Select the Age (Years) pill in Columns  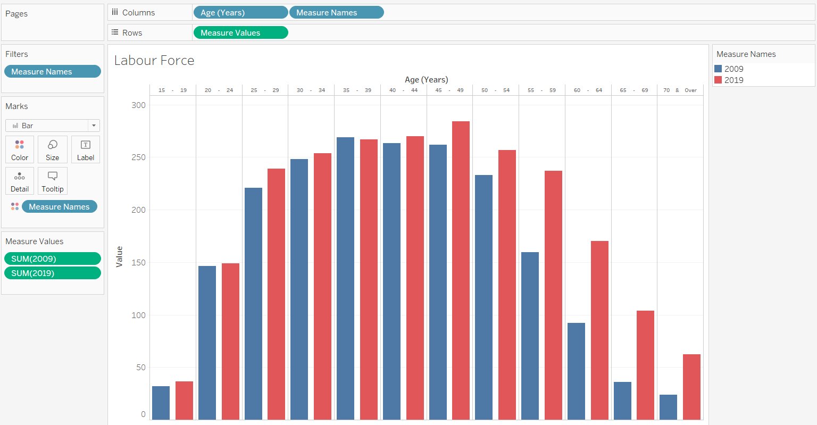click(x=240, y=12)
